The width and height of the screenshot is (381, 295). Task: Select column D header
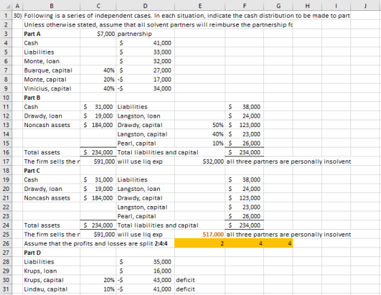(145, 6)
